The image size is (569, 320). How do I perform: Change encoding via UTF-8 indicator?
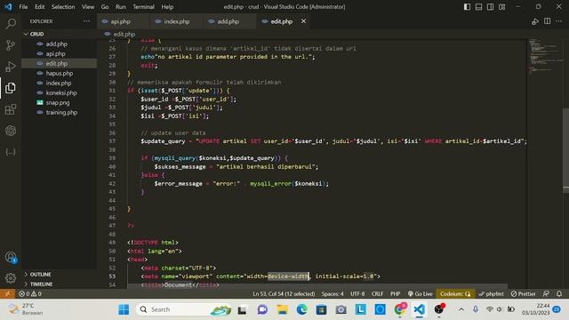pos(357,294)
